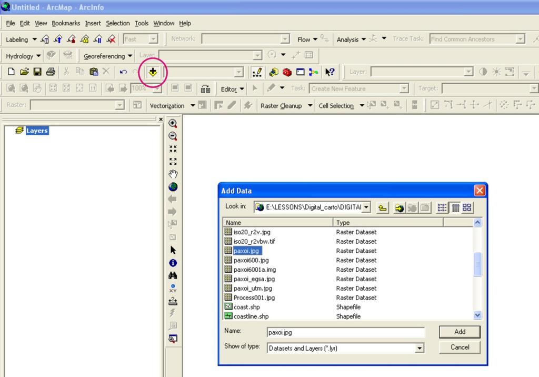This screenshot has width=539, height=377.
Task: Select the Zoom In tool
Action: click(173, 123)
